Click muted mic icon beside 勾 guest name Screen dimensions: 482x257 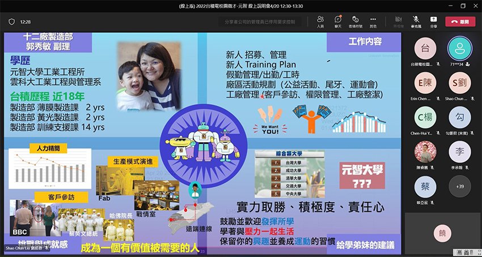pos(472,133)
